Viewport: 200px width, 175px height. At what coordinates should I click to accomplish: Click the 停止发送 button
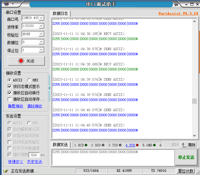186,157
